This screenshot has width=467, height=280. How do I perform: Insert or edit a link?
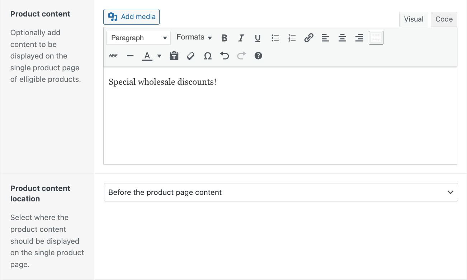(x=309, y=38)
